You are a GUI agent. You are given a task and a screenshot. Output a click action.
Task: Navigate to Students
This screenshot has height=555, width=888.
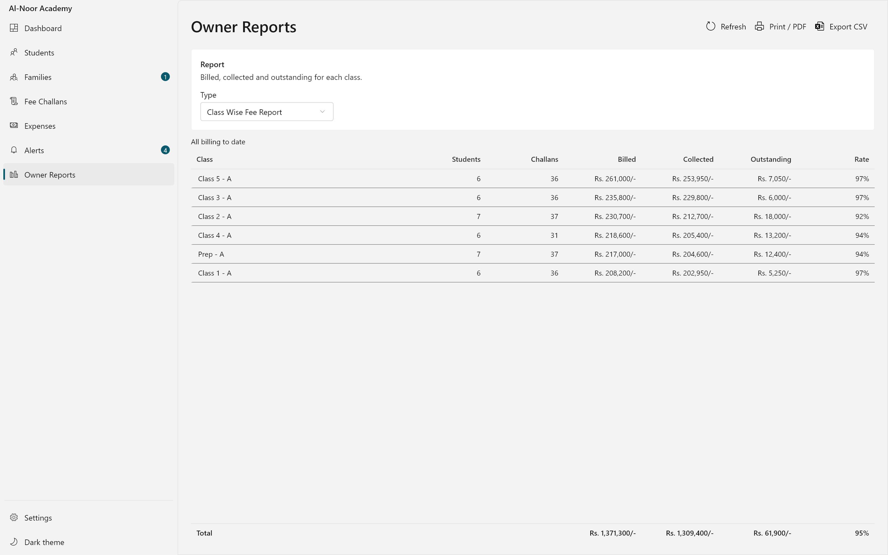[89, 52]
